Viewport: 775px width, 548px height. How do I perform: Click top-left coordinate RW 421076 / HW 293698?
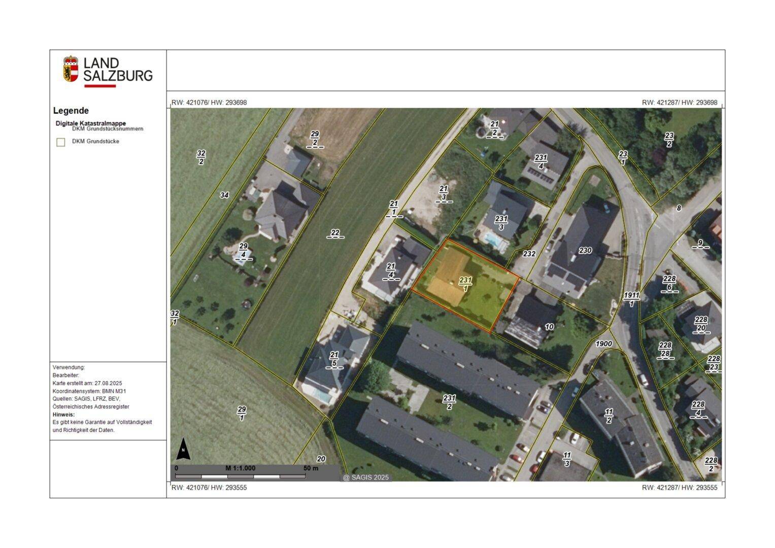[209, 102]
